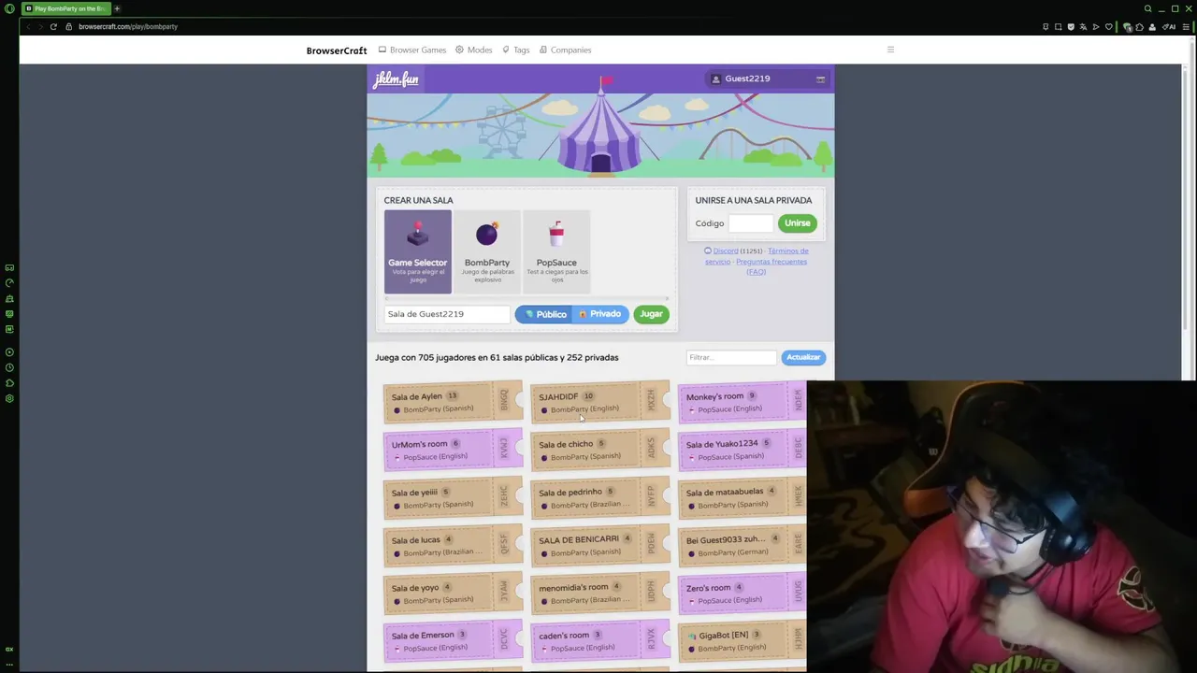Open GX Corner gamepad in sidebar

pyautogui.click(x=9, y=267)
